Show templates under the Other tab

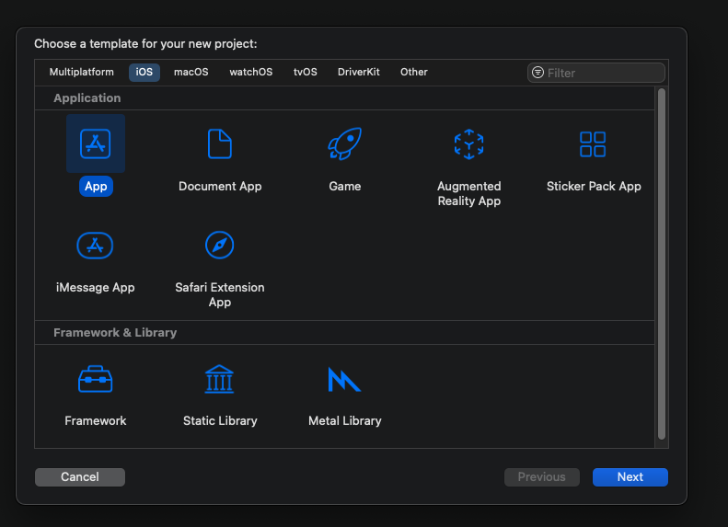click(414, 72)
